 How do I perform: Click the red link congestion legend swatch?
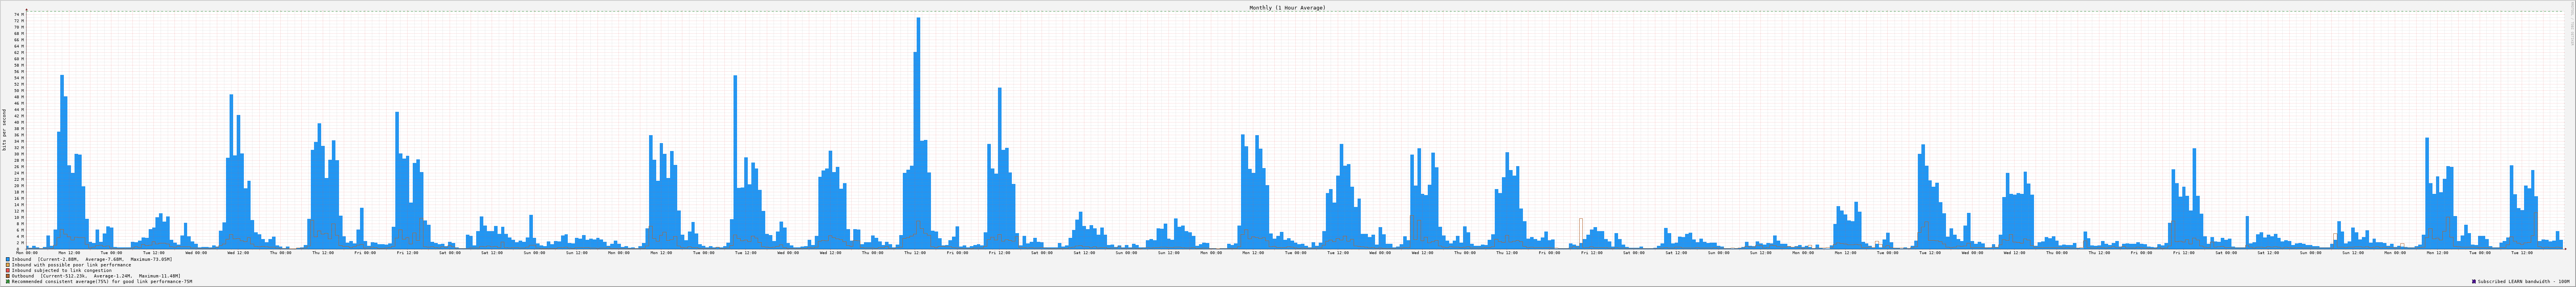pos(8,270)
